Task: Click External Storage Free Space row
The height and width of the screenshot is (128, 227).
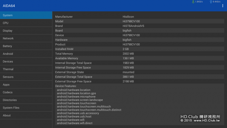Action: click(139, 81)
